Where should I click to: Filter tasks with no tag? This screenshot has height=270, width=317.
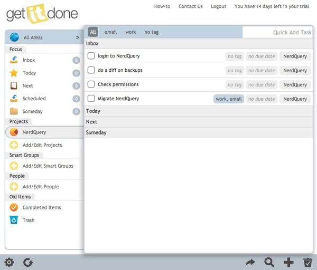[152, 32]
